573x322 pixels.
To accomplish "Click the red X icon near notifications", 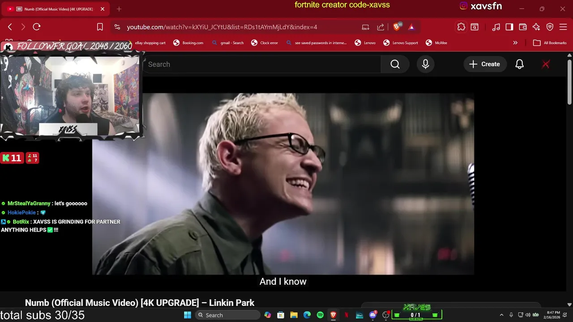I will (546, 64).
